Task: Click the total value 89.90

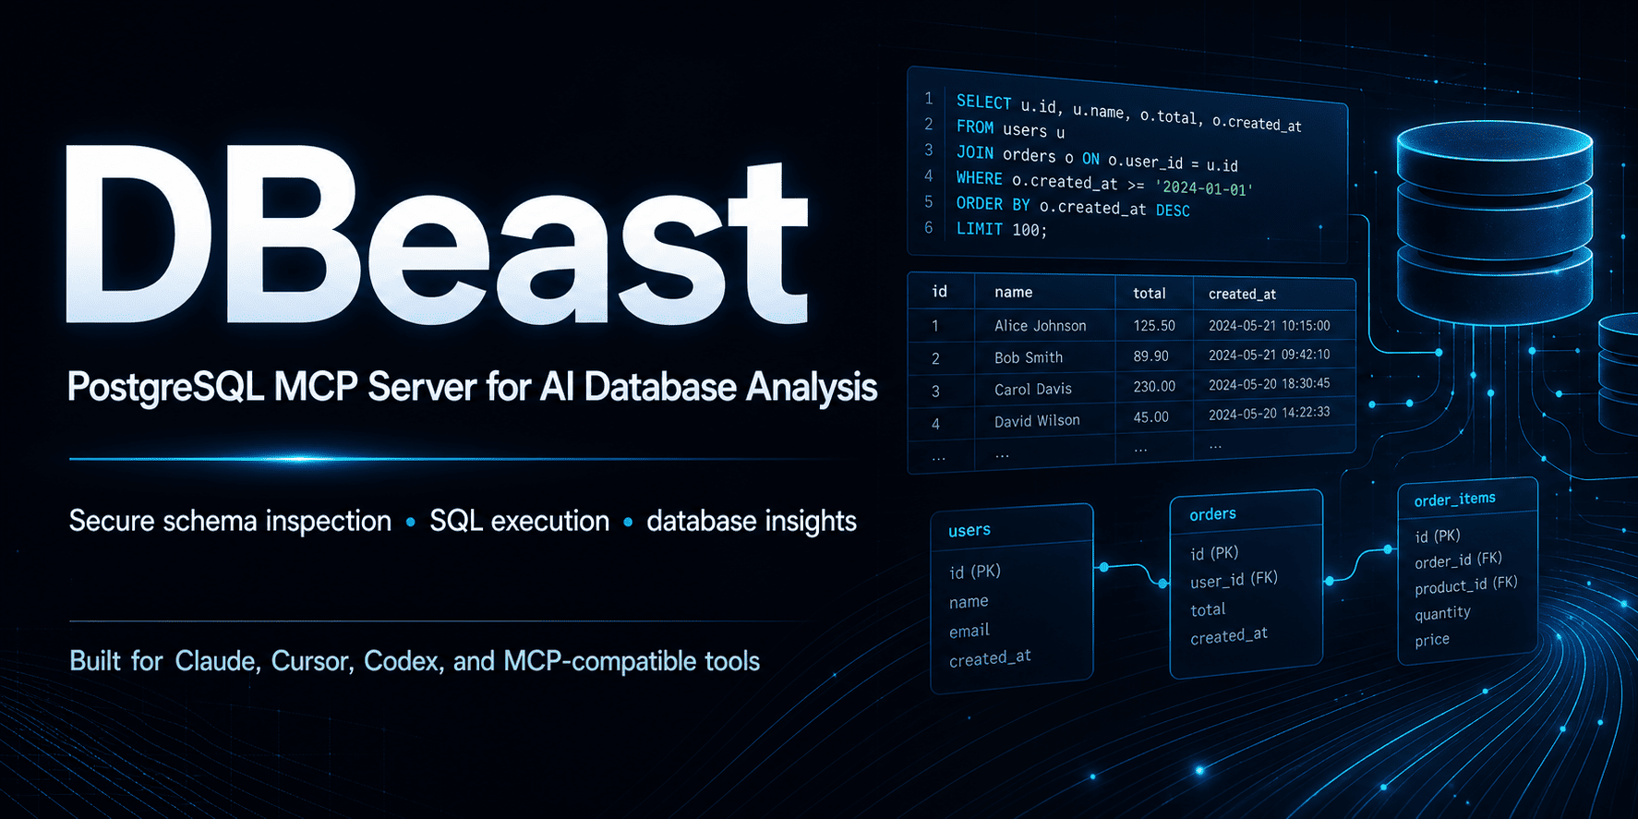Action: (x=1151, y=356)
